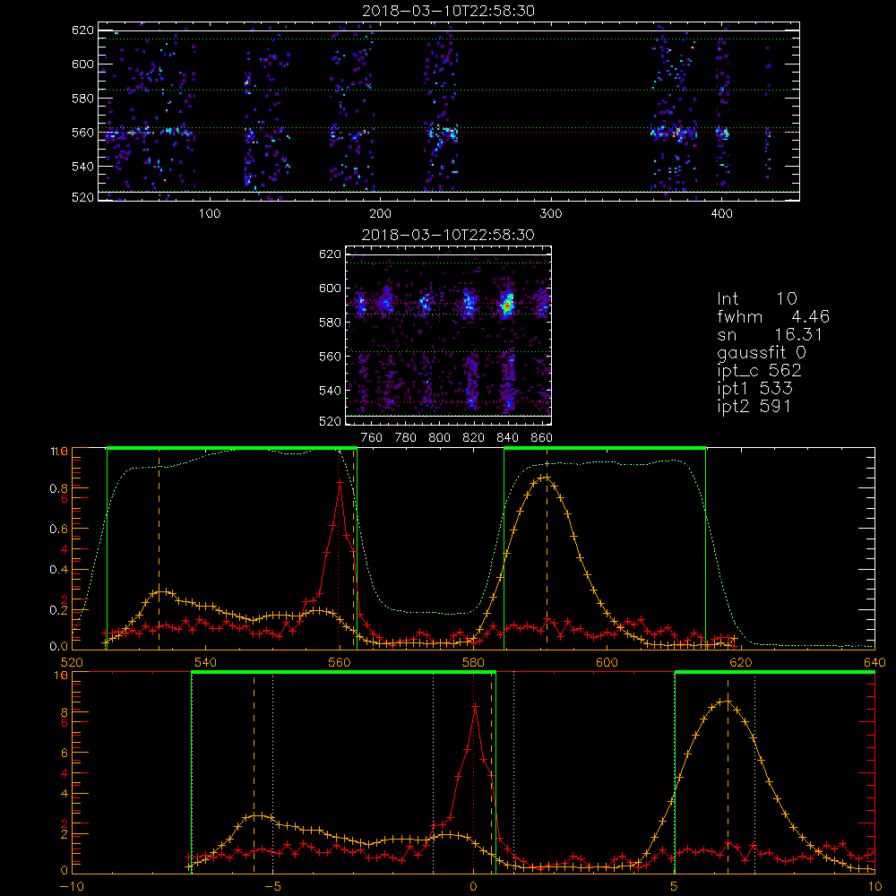Click x-axis label 200 of top spectrogram
This screenshot has width=896, height=896.
[x=380, y=214]
